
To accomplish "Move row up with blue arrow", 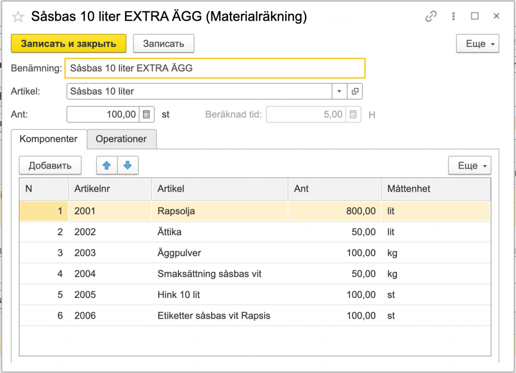I will tap(106, 165).
